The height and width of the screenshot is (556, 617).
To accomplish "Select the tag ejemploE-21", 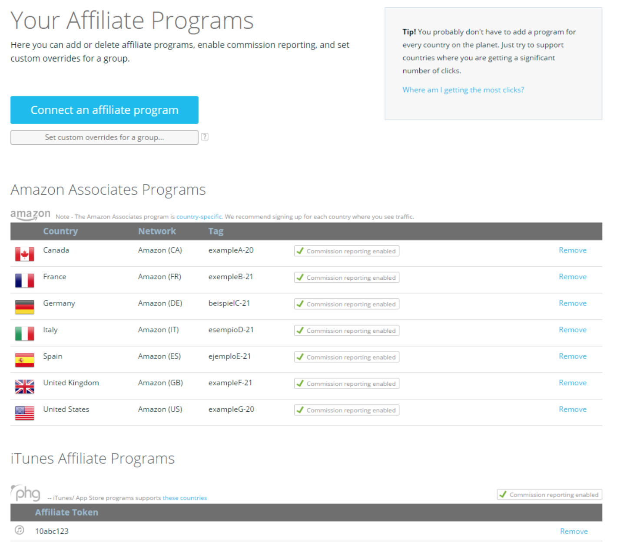I will pos(229,356).
